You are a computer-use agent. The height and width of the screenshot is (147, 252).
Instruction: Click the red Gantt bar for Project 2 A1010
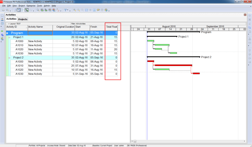click(173, 65)
